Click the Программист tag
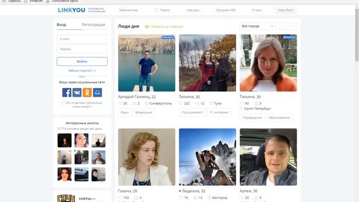359x202 pixels. tap(192, 112)
